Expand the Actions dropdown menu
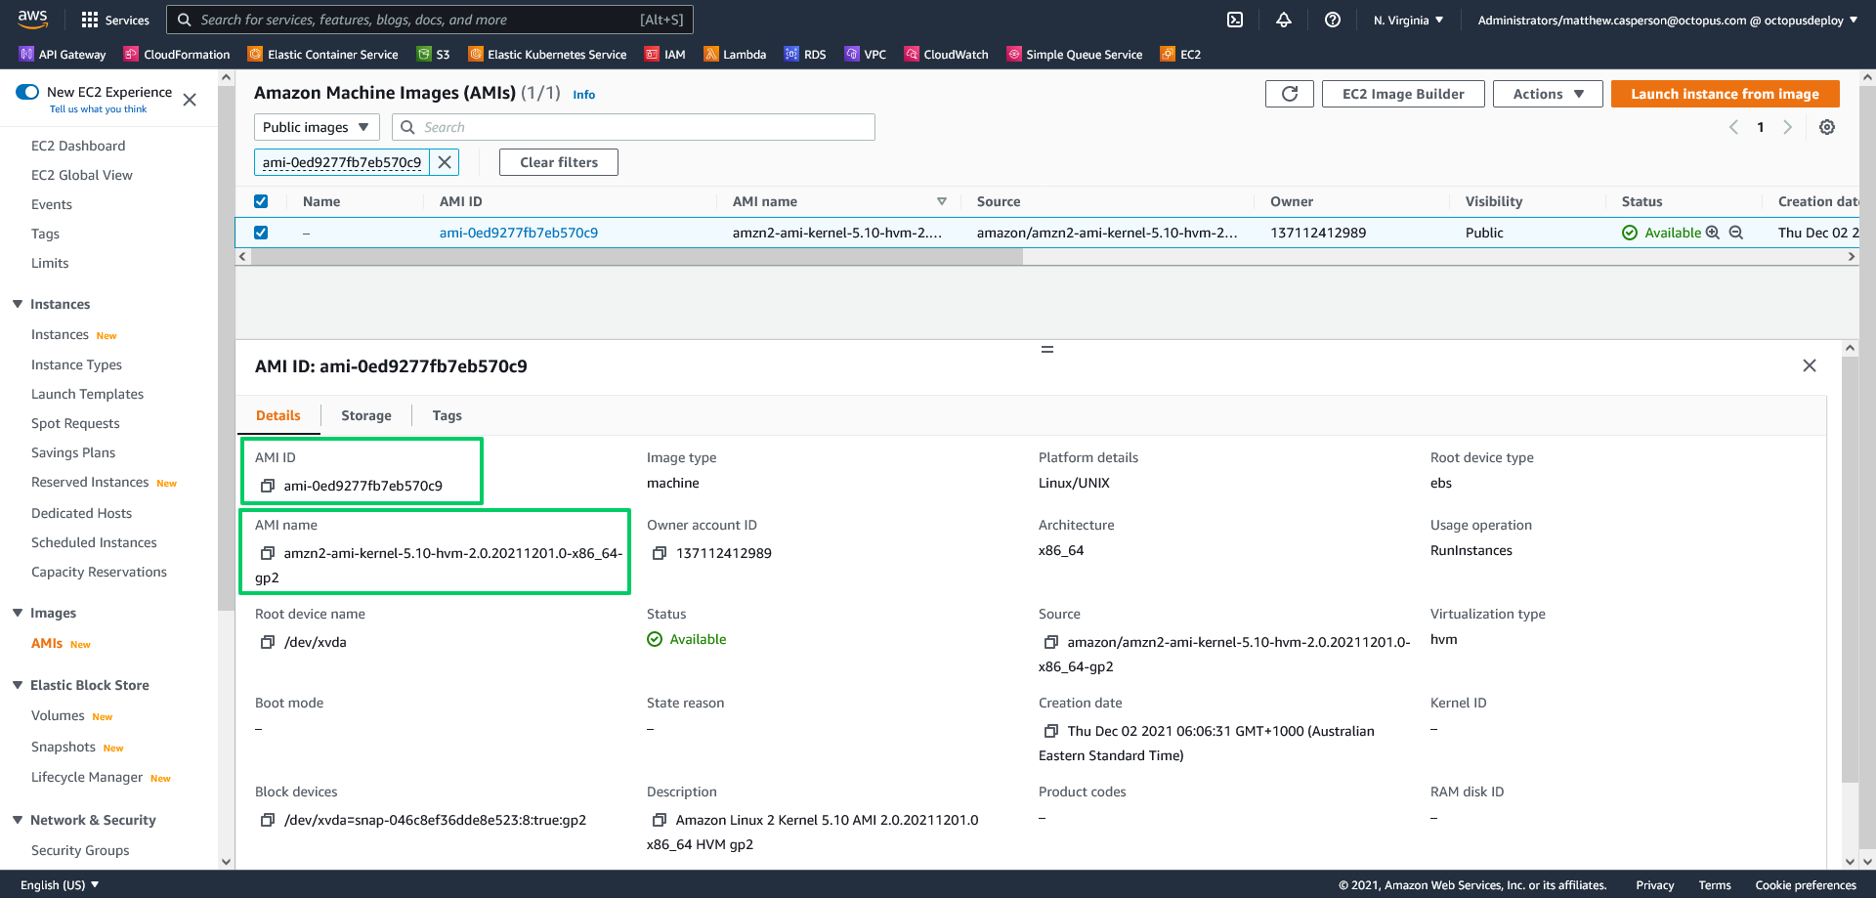This screenshot has height=898, width=1876. coord(1547,94)
